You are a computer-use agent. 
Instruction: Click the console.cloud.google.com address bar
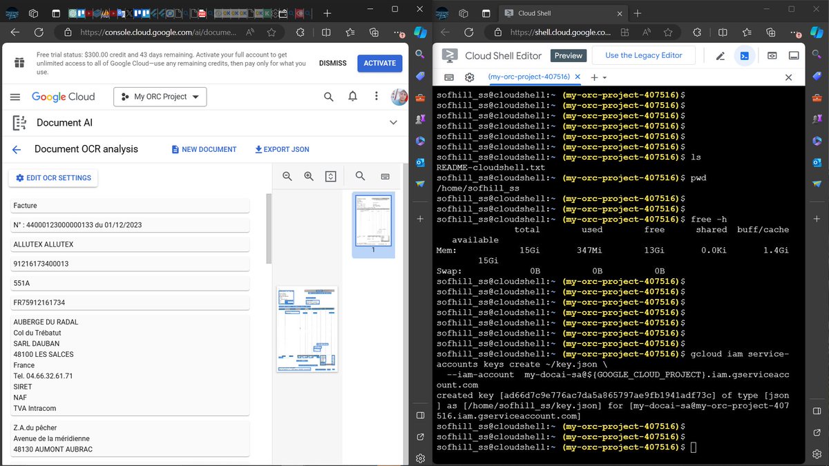[159, 32]
